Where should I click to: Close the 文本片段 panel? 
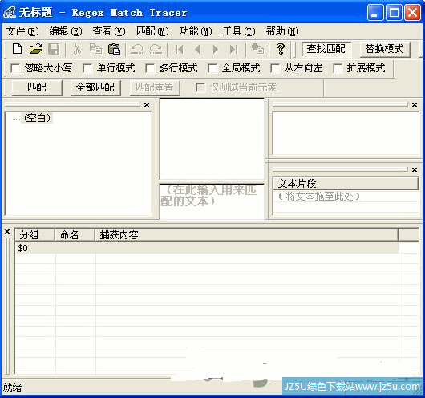(x=415, y=169)
